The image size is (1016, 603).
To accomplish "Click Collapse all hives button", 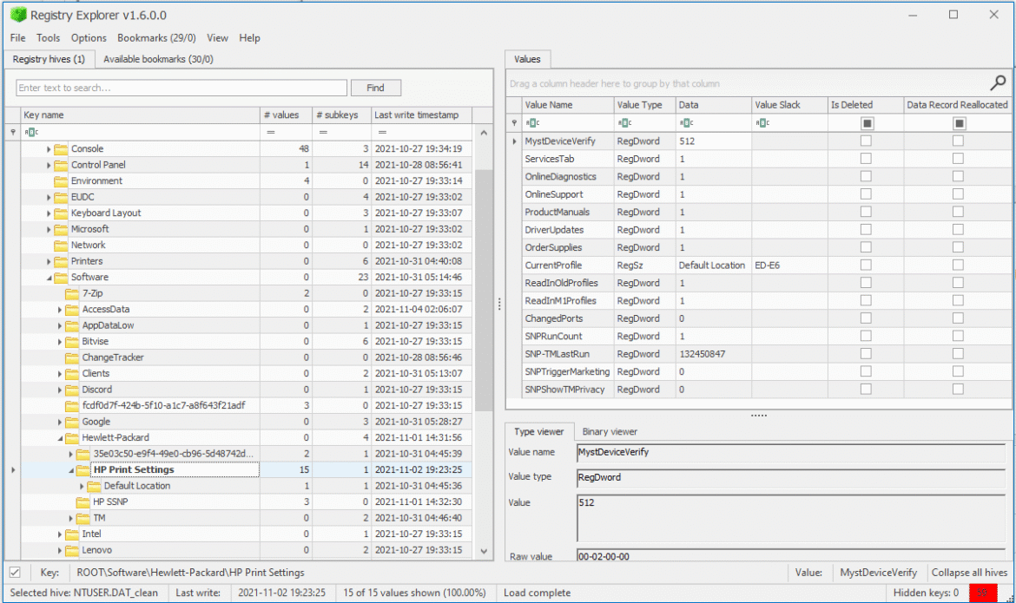I will pyautogui.click(x=967, y=573).
